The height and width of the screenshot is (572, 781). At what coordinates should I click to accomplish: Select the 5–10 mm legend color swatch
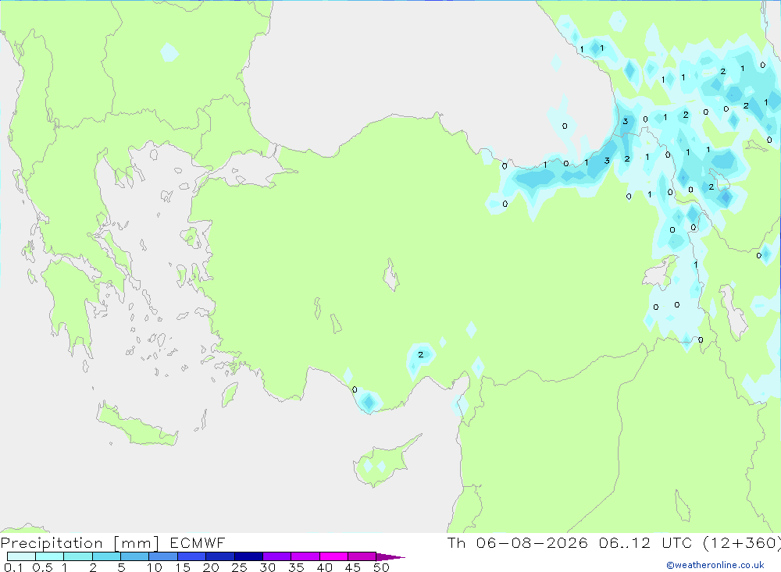135,556
